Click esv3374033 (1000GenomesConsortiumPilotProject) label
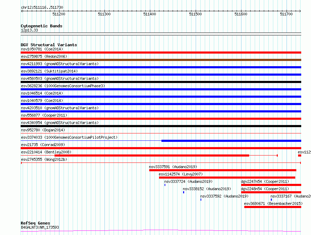Screen dimensions: 311x235 69,137
